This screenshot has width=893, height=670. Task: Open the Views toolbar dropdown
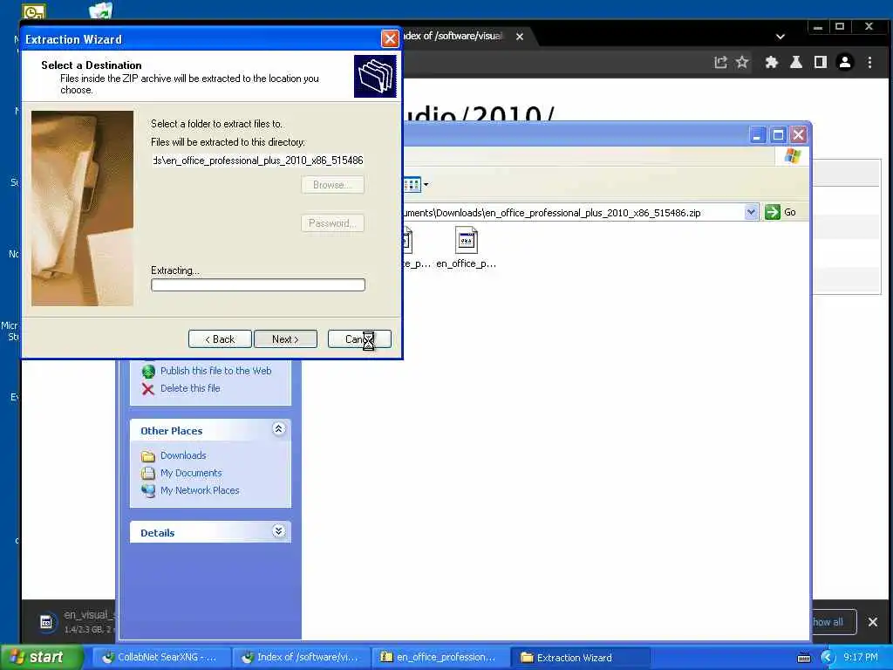[426, 185]
